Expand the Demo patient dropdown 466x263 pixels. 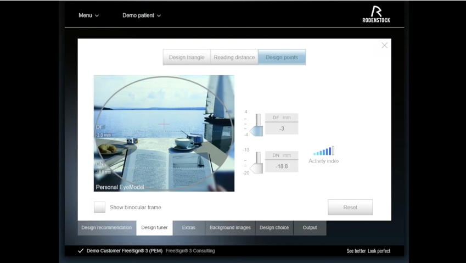(x=142, y=15)
